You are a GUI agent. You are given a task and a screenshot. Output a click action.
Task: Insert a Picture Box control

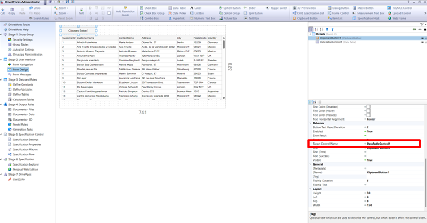228,18
